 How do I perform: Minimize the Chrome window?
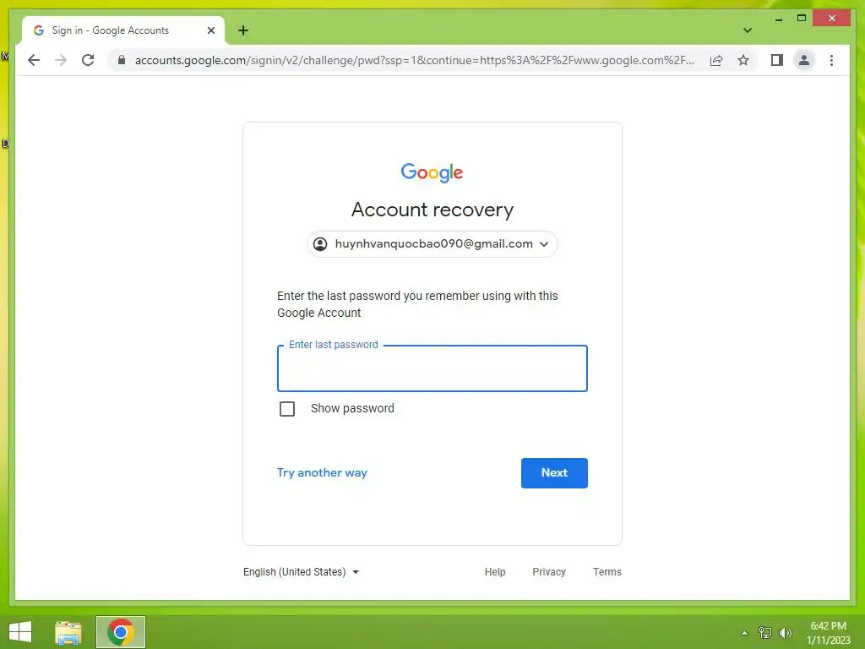(x=778, y=19)
